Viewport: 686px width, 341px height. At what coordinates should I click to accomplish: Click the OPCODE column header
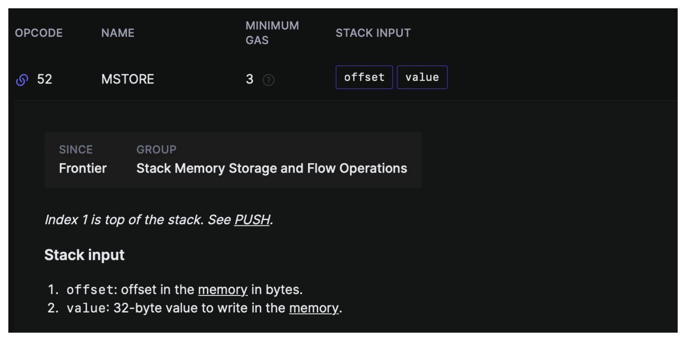pyautogui.click(x=39, y=33)
